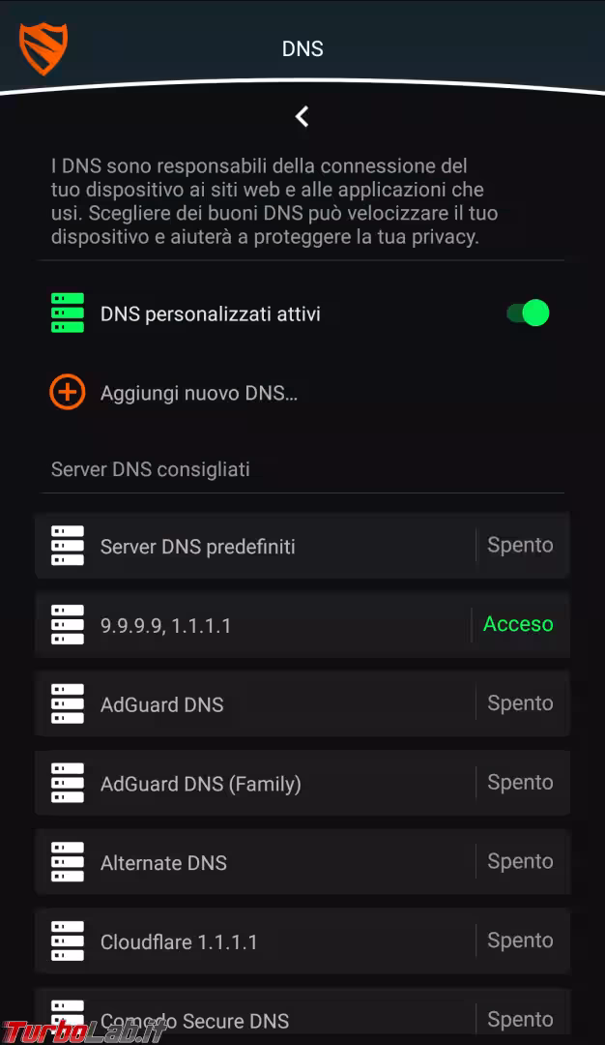
Task: Enable Alternate DNS by tapping Spento
Action: pyautogui.click(x=520, y=861)
